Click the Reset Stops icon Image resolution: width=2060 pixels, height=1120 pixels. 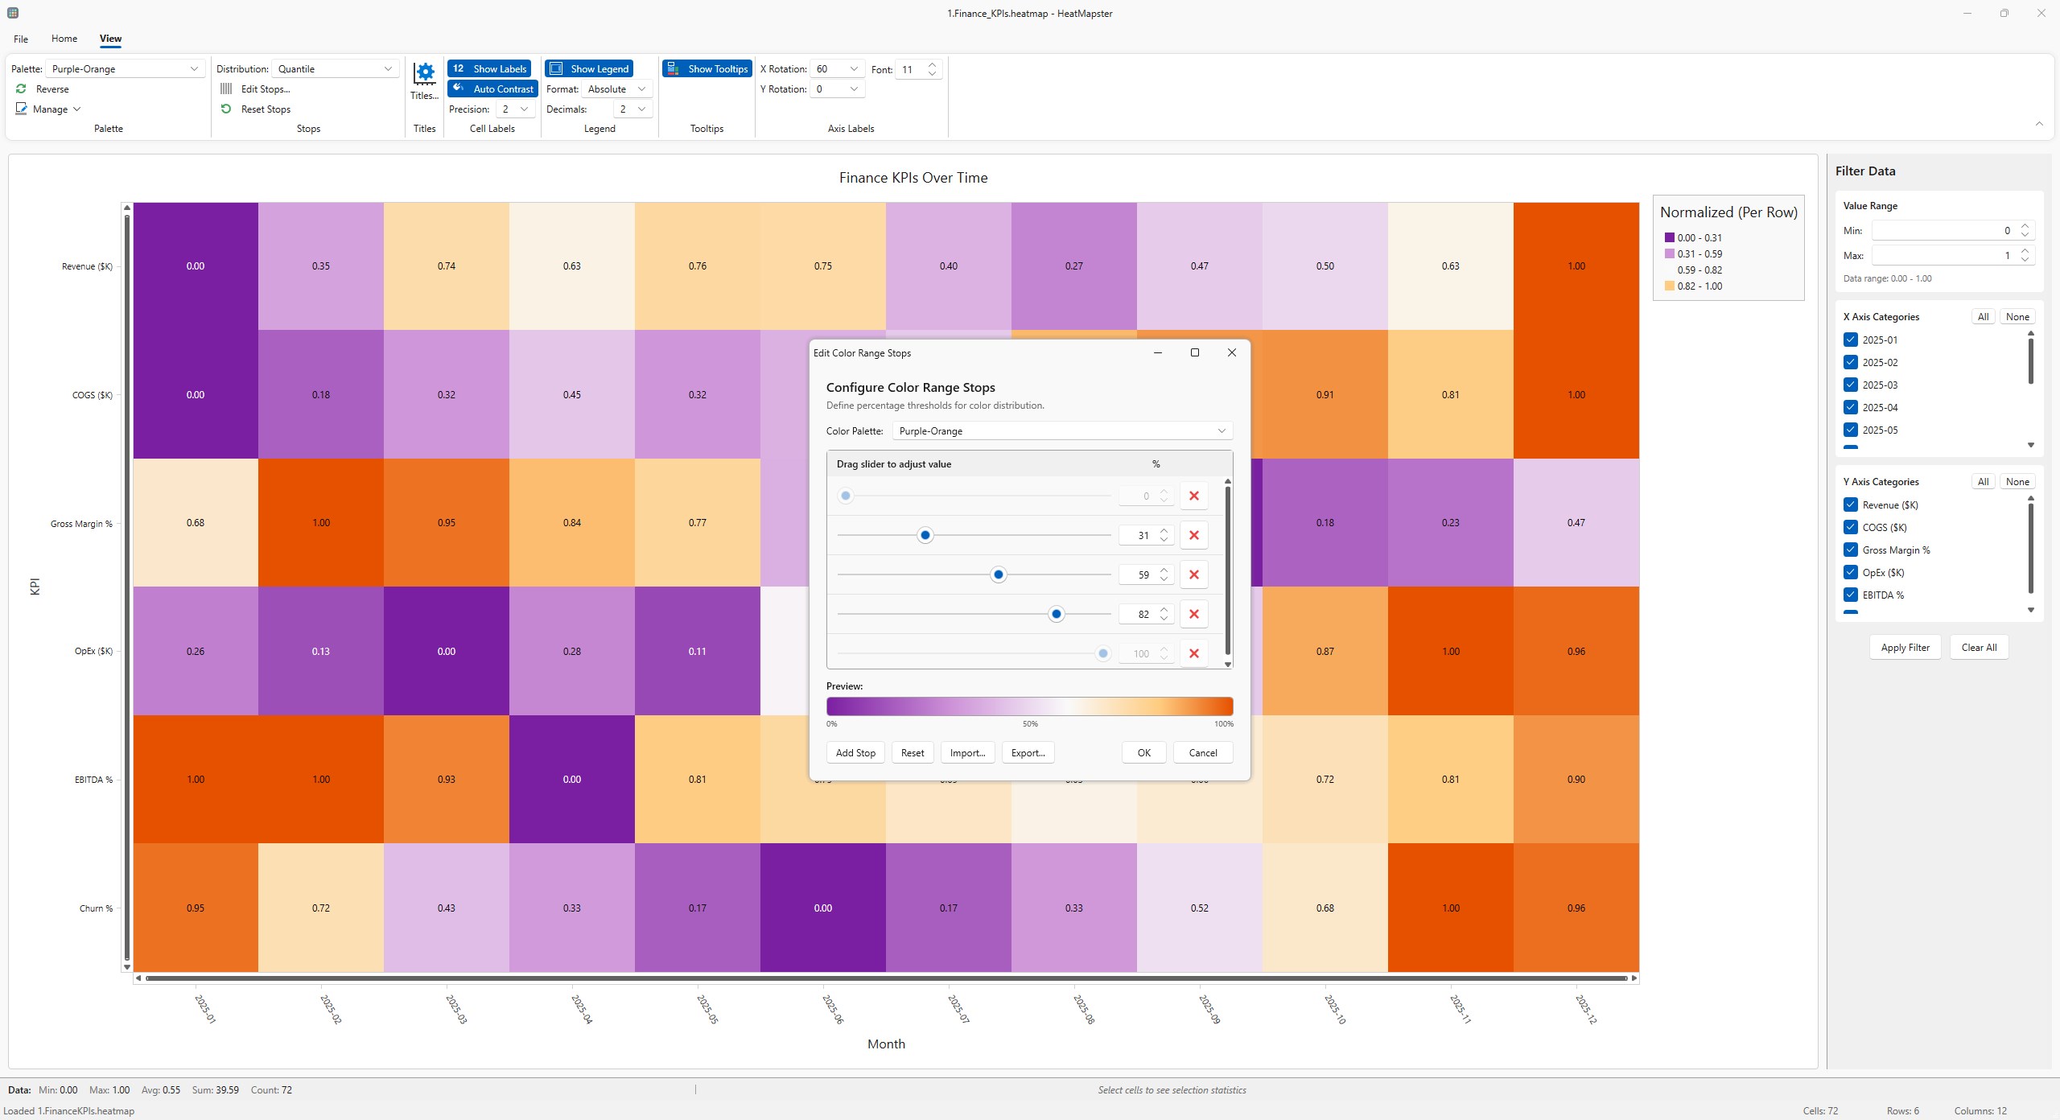click(x=226, y=109)
